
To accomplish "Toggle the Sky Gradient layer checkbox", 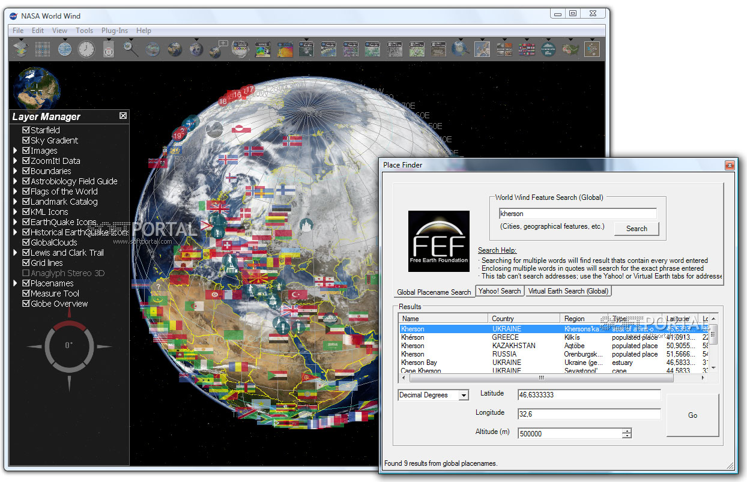I will (26, 140).
